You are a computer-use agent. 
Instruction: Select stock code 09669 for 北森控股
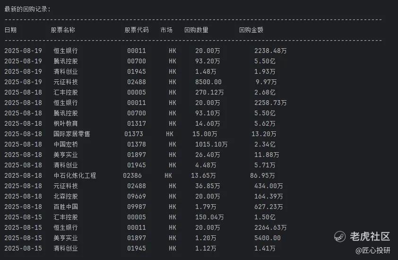[137, 197]
